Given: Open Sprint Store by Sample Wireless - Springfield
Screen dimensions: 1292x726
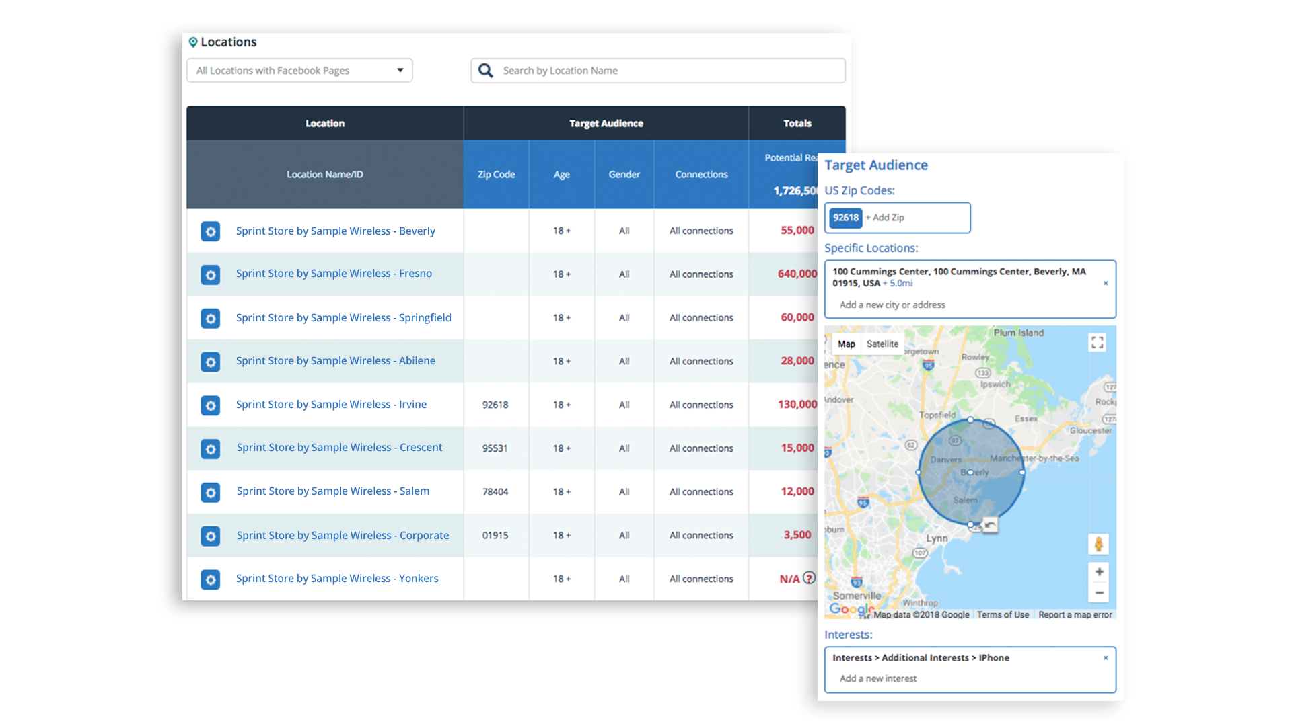Looking at the screenshot, I should [x=343, y=317].
